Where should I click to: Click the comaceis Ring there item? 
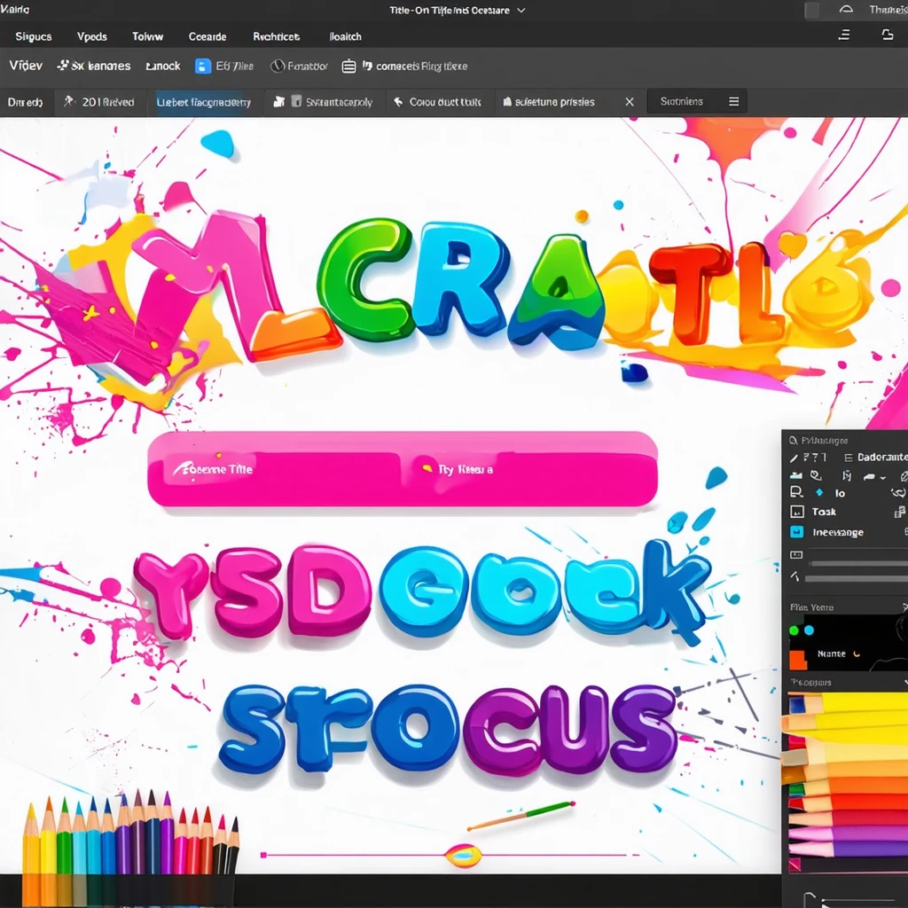pyautogui.click(x=415, y=66)
